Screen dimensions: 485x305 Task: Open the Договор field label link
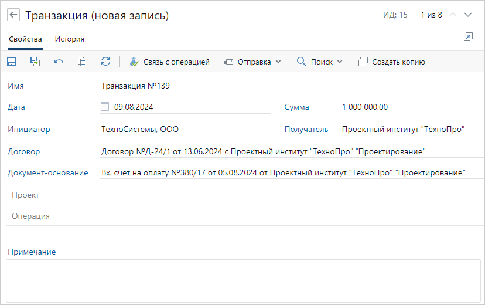tap(24, 151)
